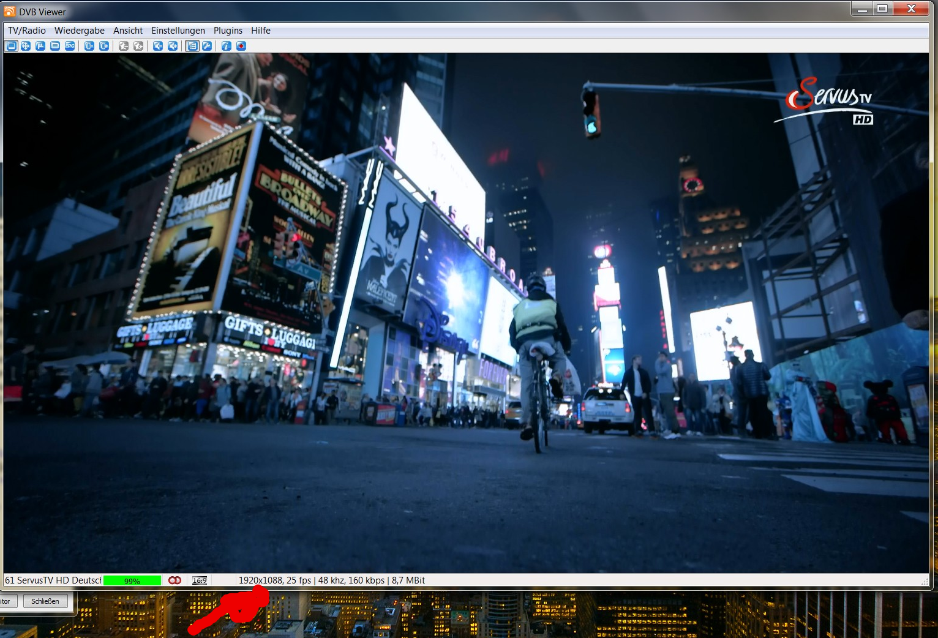Open options with the wrench icon
This screenshot has width=938, height=638.
[207, 46]
